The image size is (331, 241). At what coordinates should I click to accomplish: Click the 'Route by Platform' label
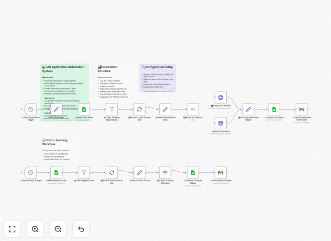(x=193, y=117)
